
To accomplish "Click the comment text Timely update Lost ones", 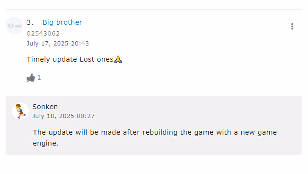I will coord(70,59).
